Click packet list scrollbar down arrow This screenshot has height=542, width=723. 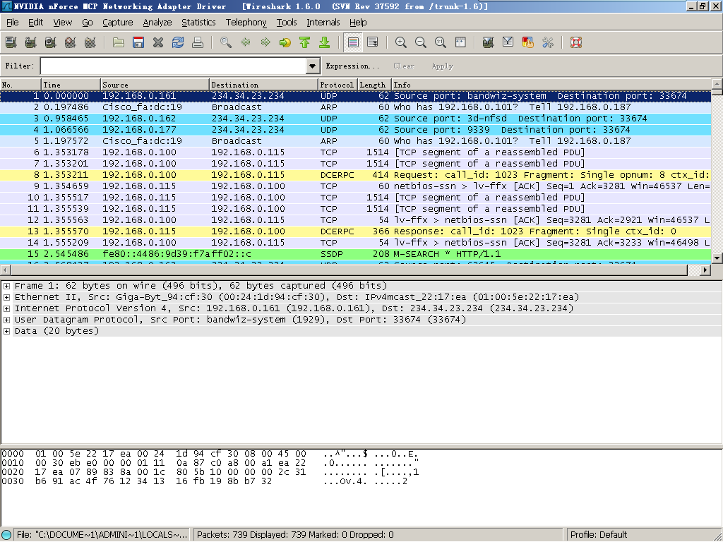click(717, 258)
